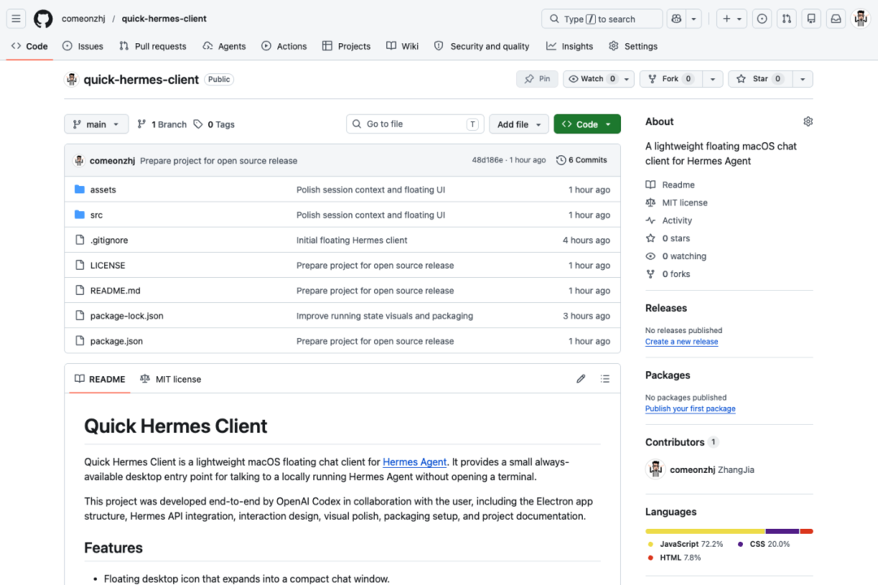
Task: Open the repository Settings tab
Action: pyautogui.click(x=633, y=45)
